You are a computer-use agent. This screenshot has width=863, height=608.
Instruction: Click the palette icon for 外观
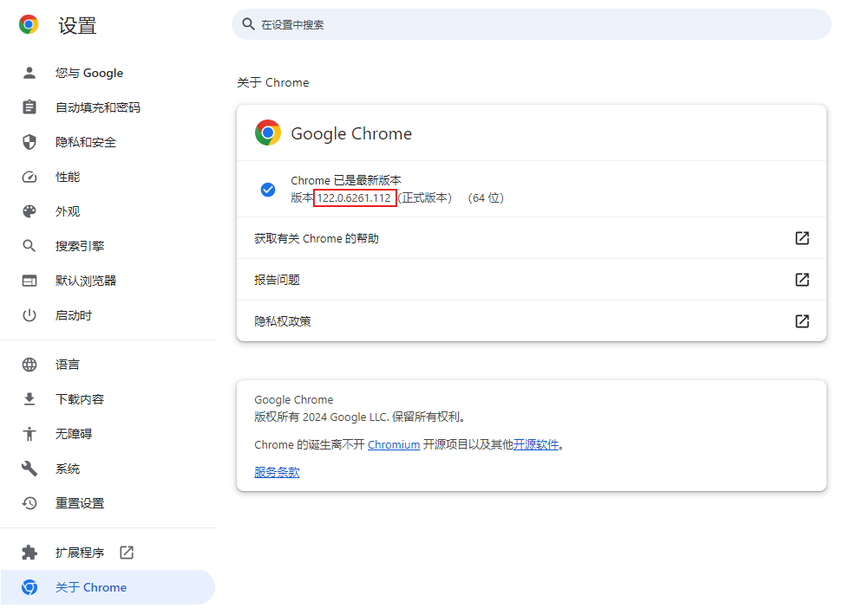[x=29, y=211]
